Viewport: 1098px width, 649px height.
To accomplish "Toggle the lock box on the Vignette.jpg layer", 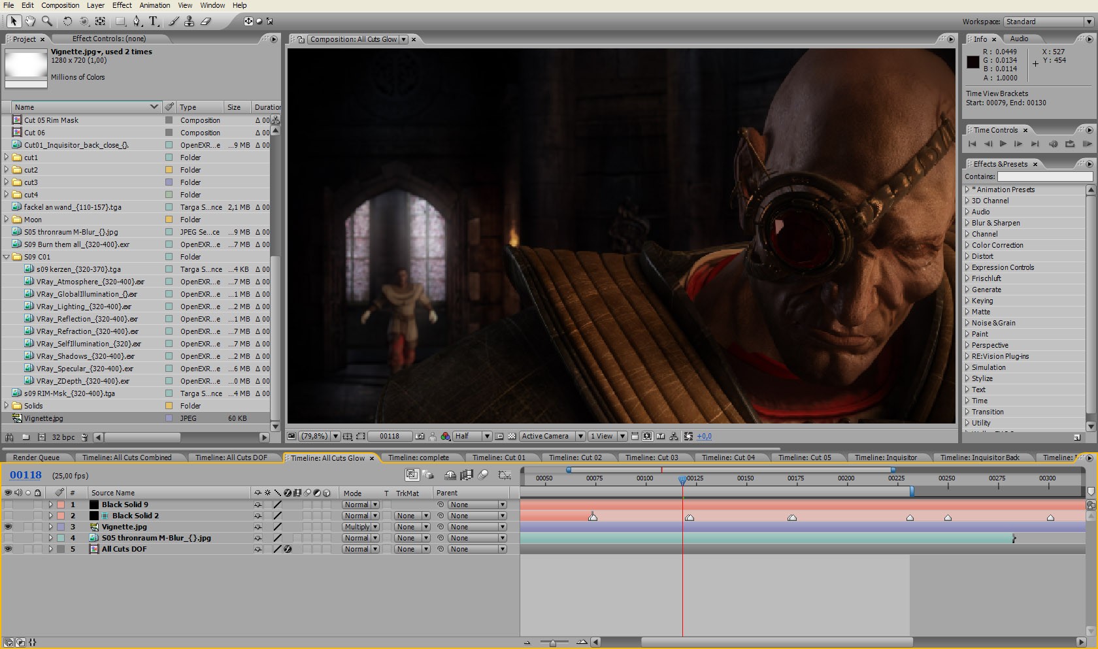I will pos(38,527).
